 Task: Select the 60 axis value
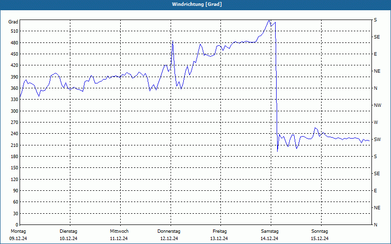tap(16, 202)
